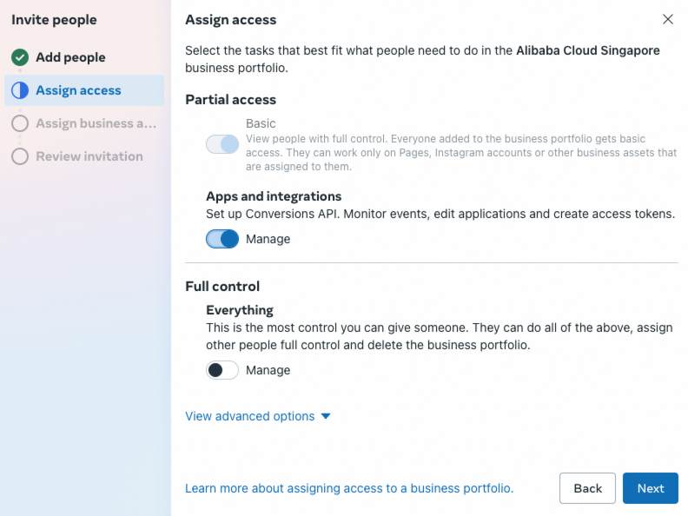Click the green checkmark Add people icon
Image resolution: width=688 pixels, height=516 pixels.
(20, 57)
